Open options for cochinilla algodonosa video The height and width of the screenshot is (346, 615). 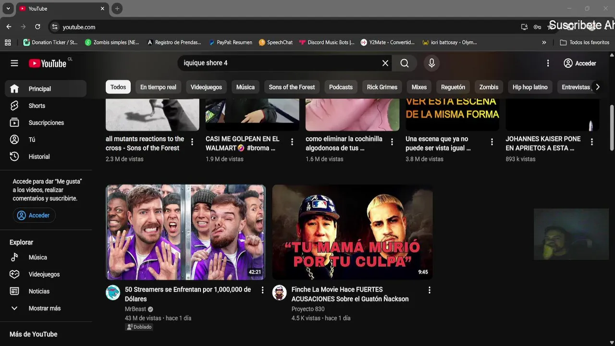(392, 142)
